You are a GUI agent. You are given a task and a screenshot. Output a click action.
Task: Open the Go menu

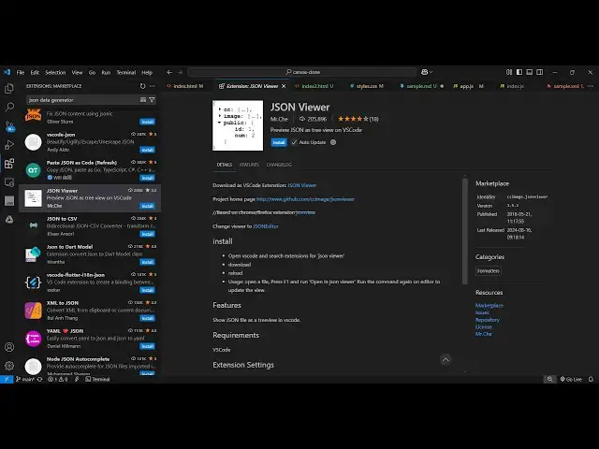tap(92, 72)
